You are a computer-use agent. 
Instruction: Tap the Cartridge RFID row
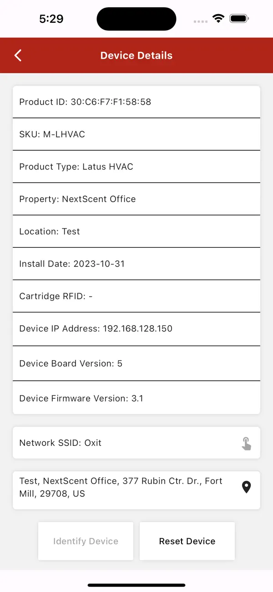[x=136, y=296]
